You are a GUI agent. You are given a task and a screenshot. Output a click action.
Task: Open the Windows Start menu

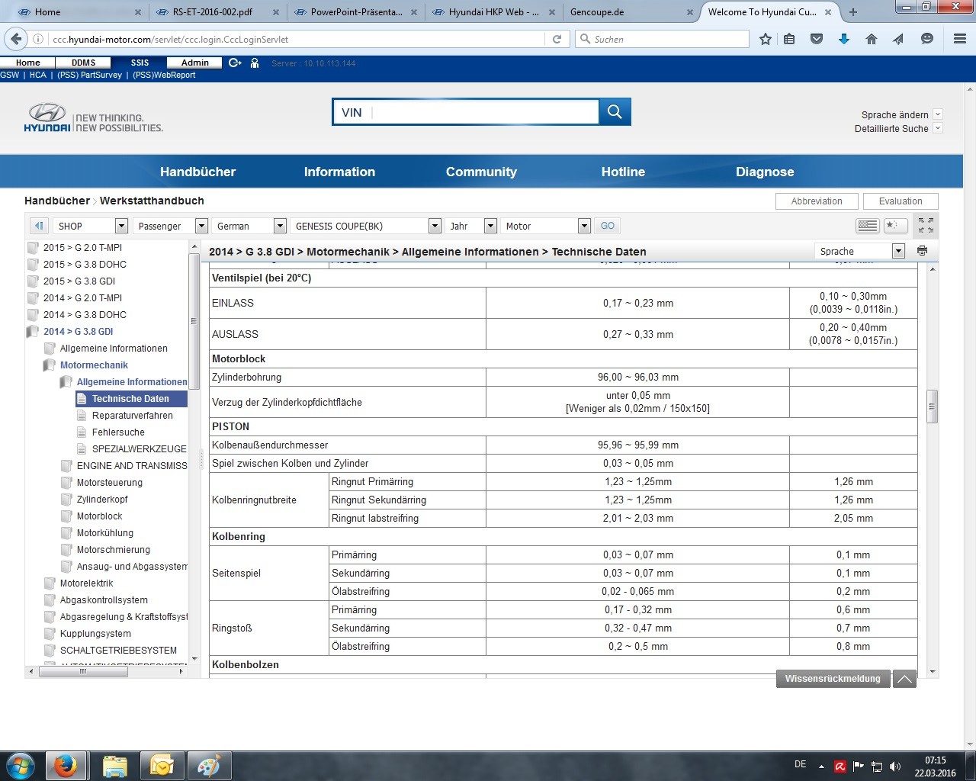click(x=20, y=765)
